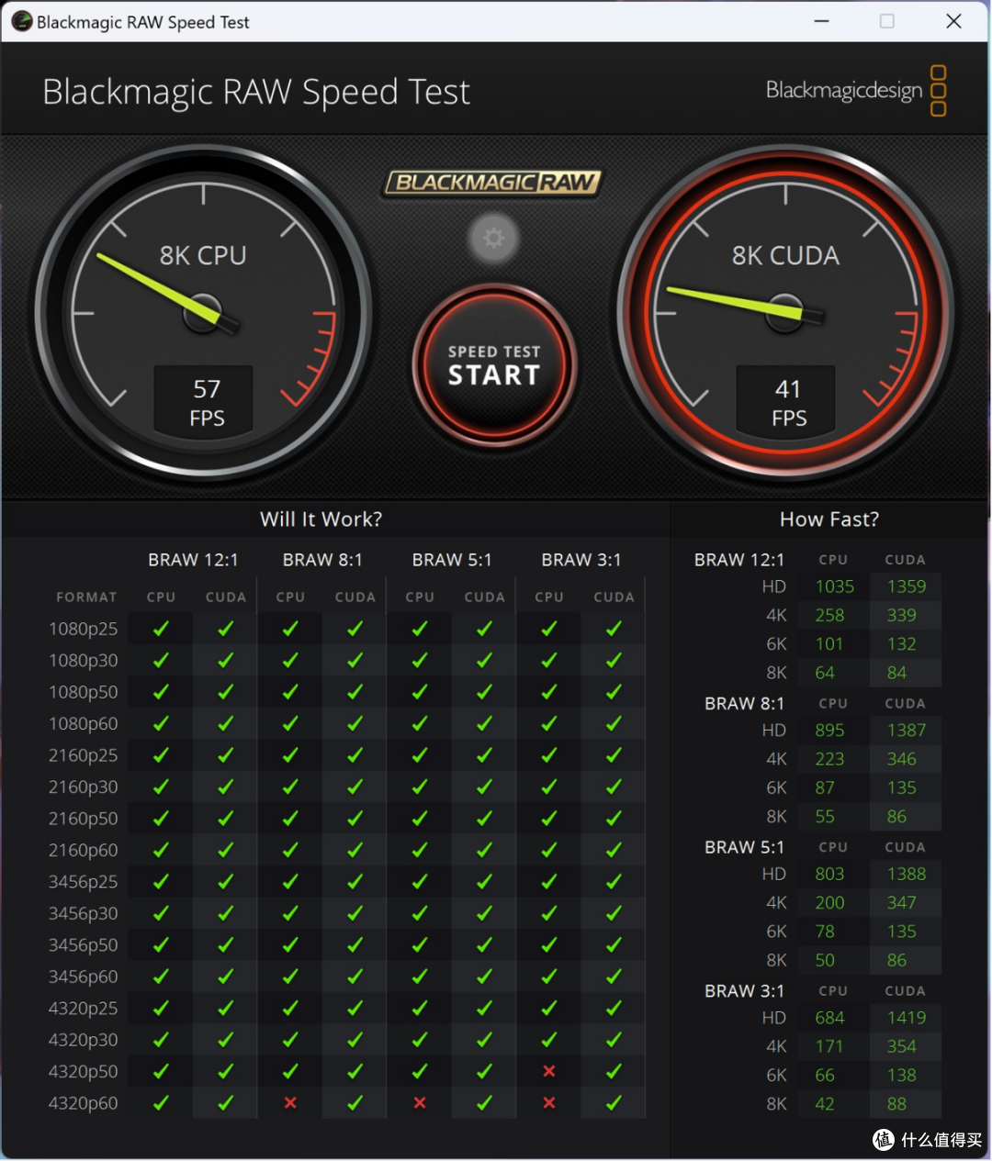Image resolution: width=992 pixels, height=1161 pixels.
Task: Click checkmark for 1080p60 BRAW 8:1 CPU
Action: (290, 723)
